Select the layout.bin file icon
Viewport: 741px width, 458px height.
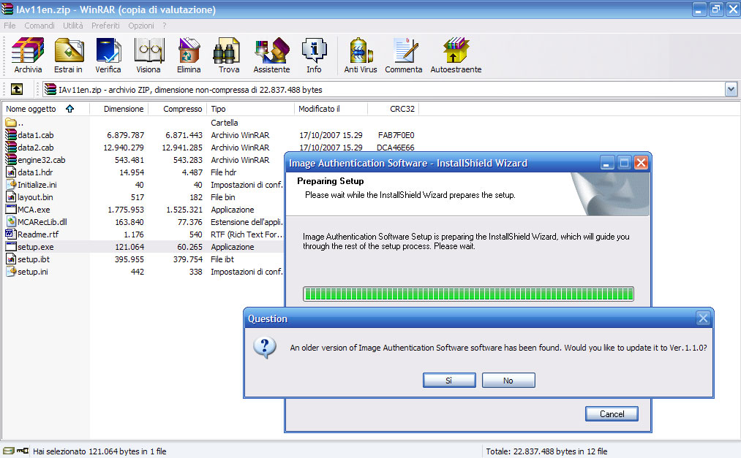click(x=11, y=197)
